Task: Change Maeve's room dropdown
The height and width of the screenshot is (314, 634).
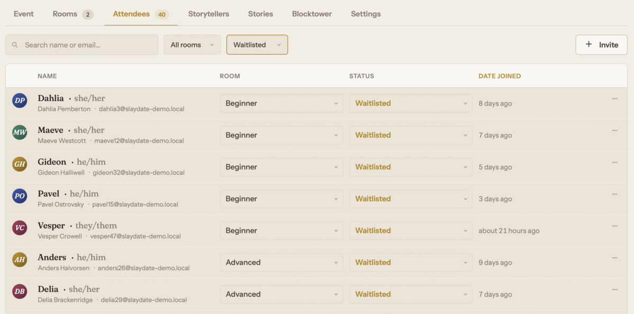Action: click(282, 135)
